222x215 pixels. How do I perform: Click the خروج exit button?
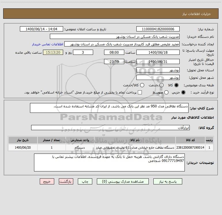pyautogui.click(x=47, y=182)
